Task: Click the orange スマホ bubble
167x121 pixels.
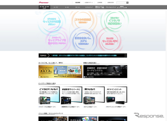Action: 83,21
